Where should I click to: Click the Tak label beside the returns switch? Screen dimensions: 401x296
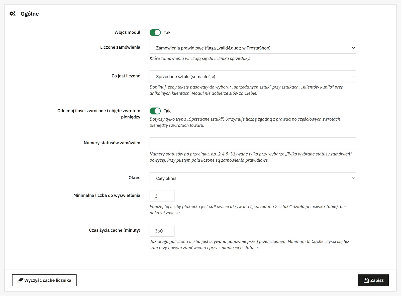tap(167, 111)
